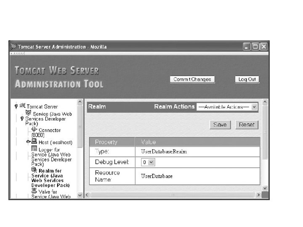
Task: Click the Log Out button
Action: [x=247, y=79]
